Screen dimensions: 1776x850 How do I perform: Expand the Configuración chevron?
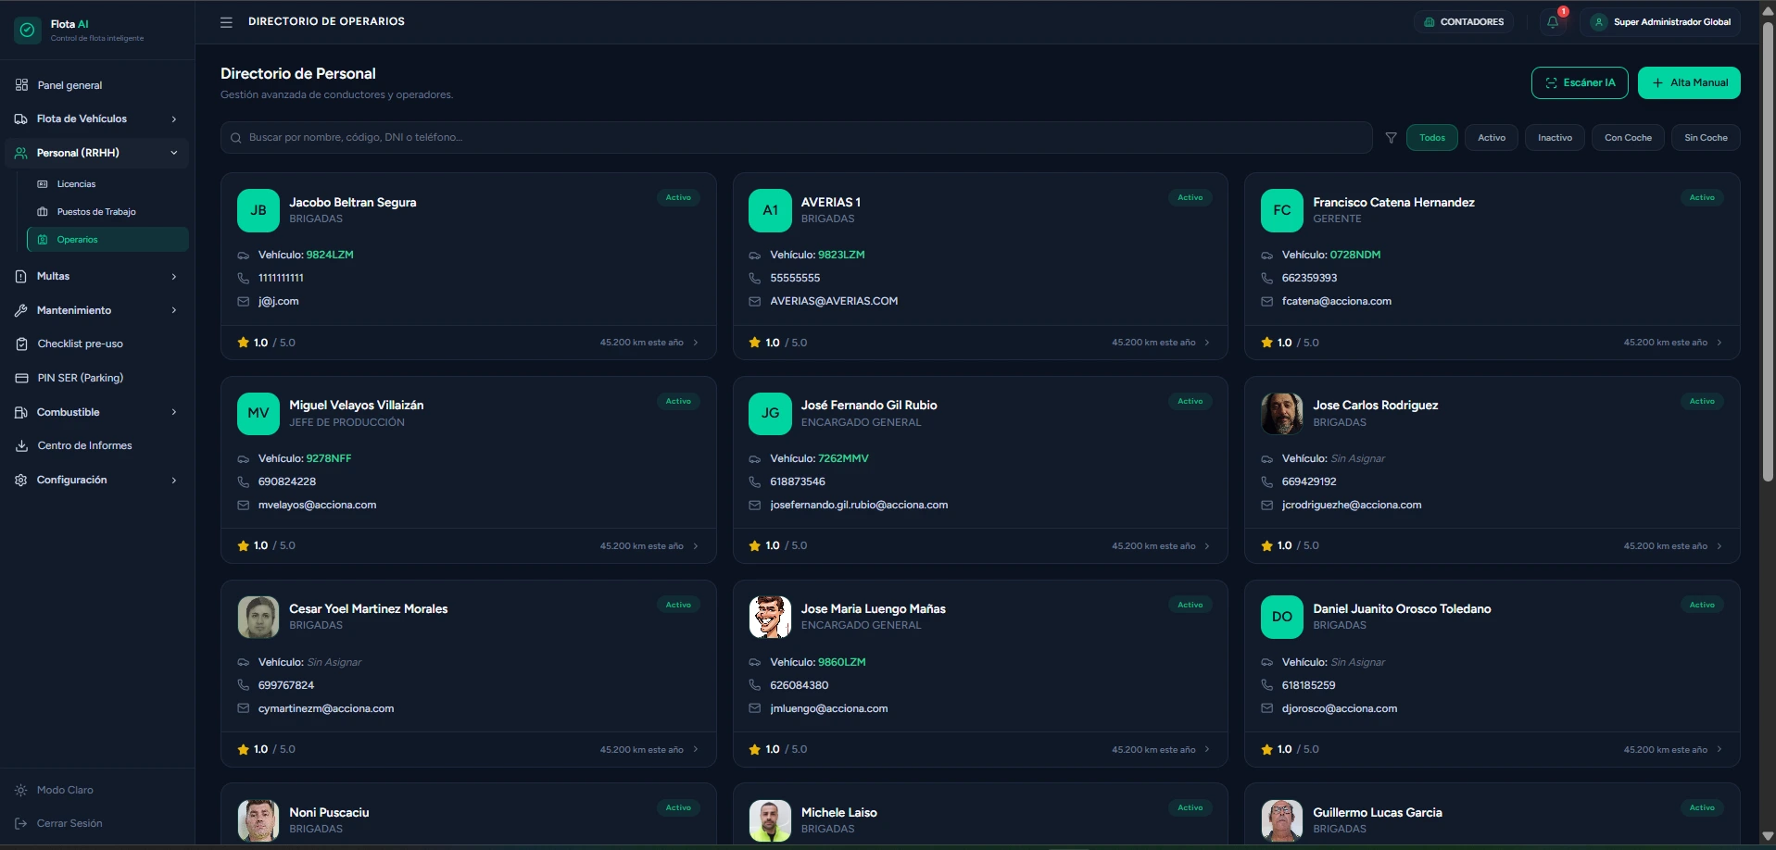174,481
